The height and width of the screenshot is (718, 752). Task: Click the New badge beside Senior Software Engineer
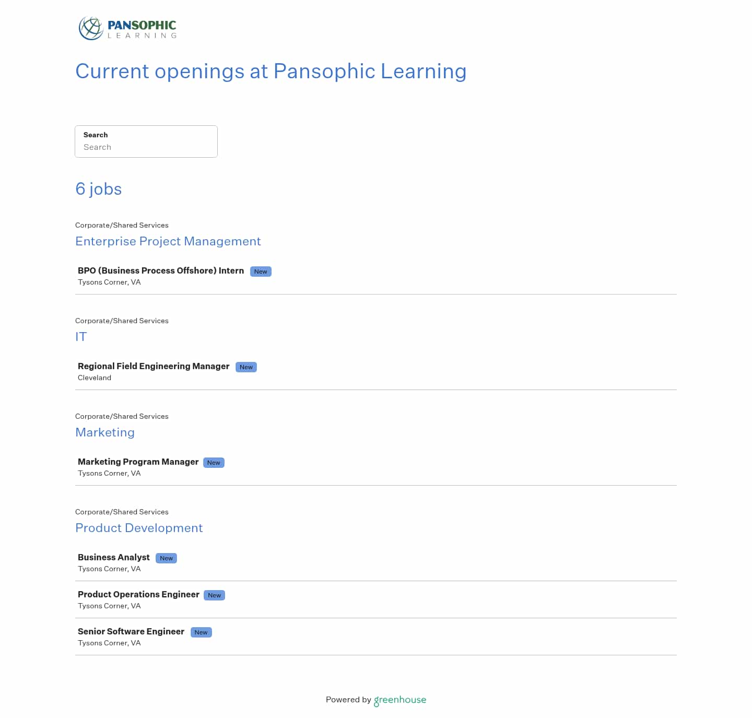pyautogui.click(x=201, y=632)
